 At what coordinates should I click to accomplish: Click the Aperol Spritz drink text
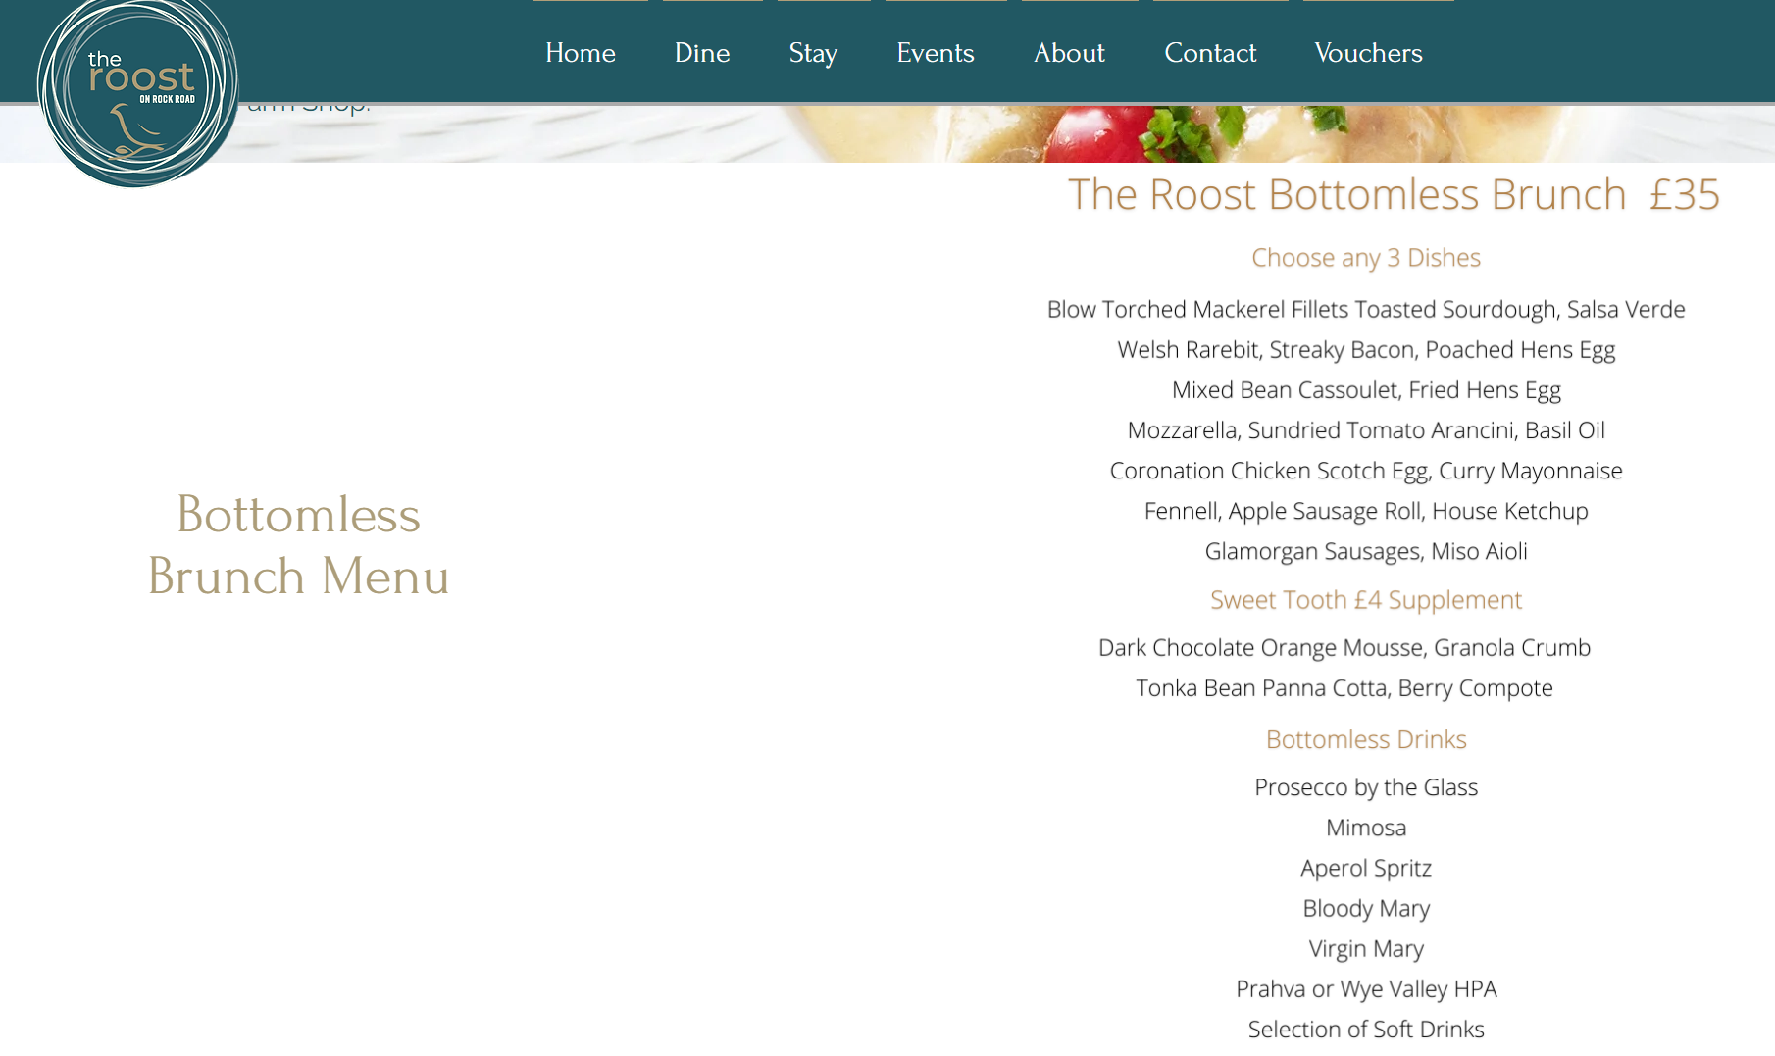coord(1365,868)
